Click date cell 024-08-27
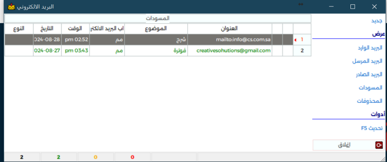Viewport: 387px width, 162px height. point(47,51)
